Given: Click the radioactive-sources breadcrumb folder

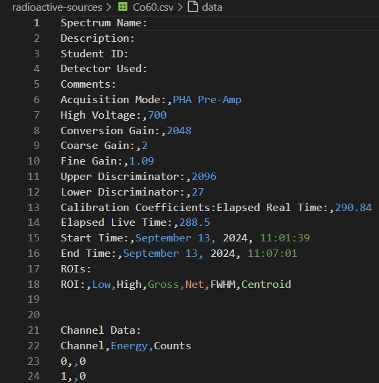Looking at the screenshot, I should point(57,7).
